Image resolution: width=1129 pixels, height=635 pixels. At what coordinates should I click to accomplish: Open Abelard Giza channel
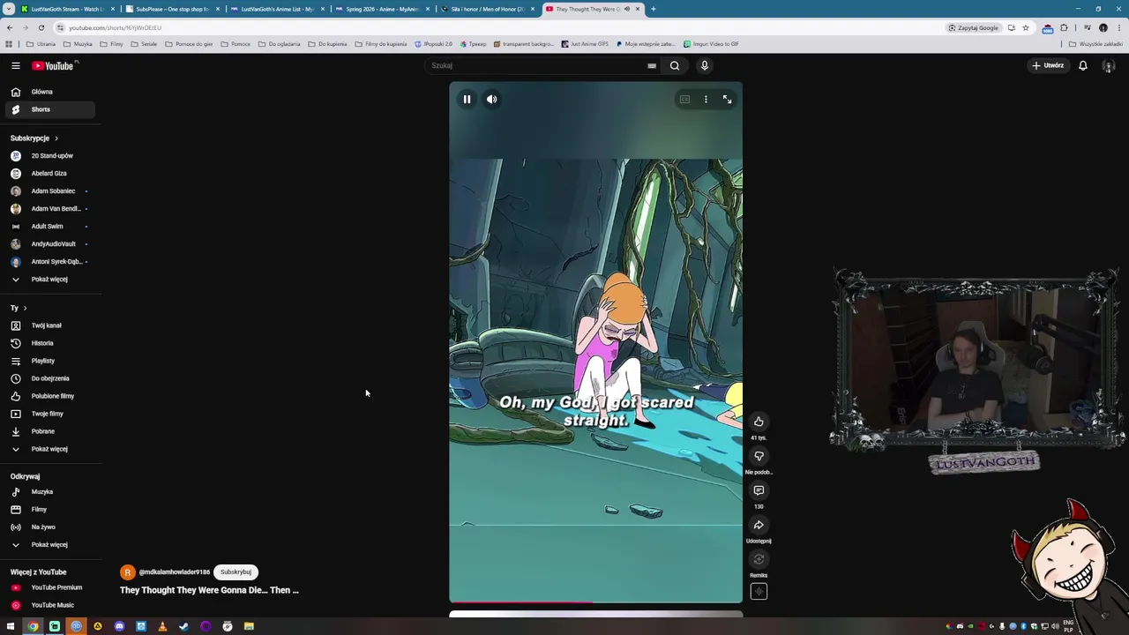pos(49,174)
